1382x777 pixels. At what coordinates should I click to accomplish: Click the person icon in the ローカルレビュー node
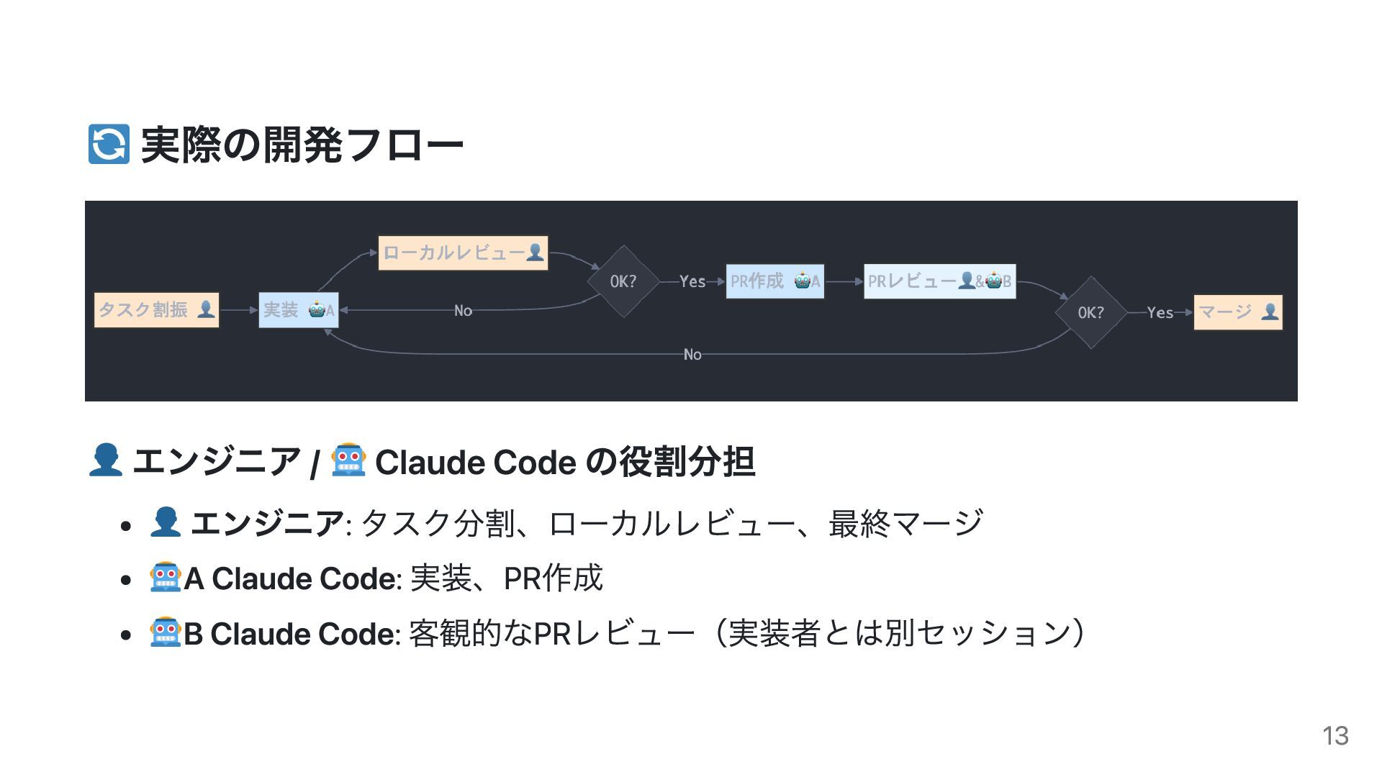coord(535,253)
